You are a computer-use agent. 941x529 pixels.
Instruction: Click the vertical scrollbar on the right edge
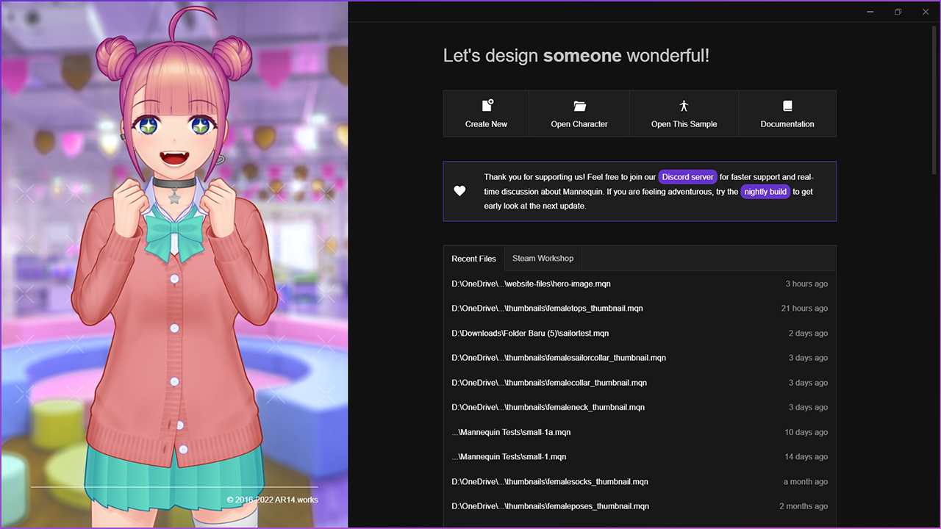935,99
